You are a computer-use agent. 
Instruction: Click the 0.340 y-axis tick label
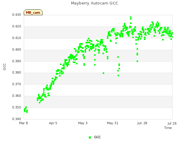(x=17, y=119)
